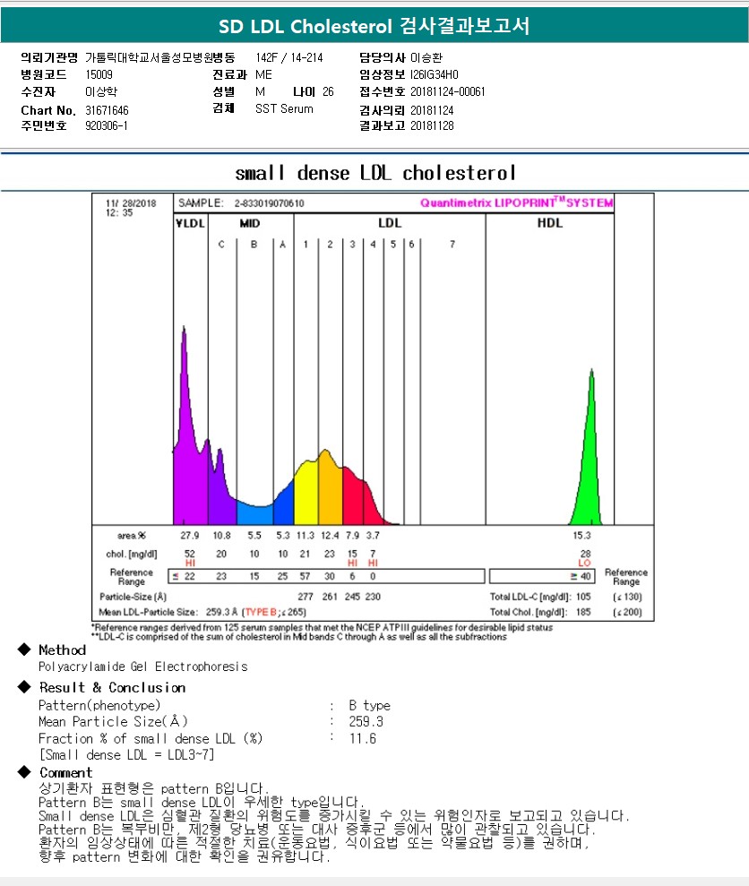Click the note [Small dense LDL = LDL3~7]

[x=126, y=755]
